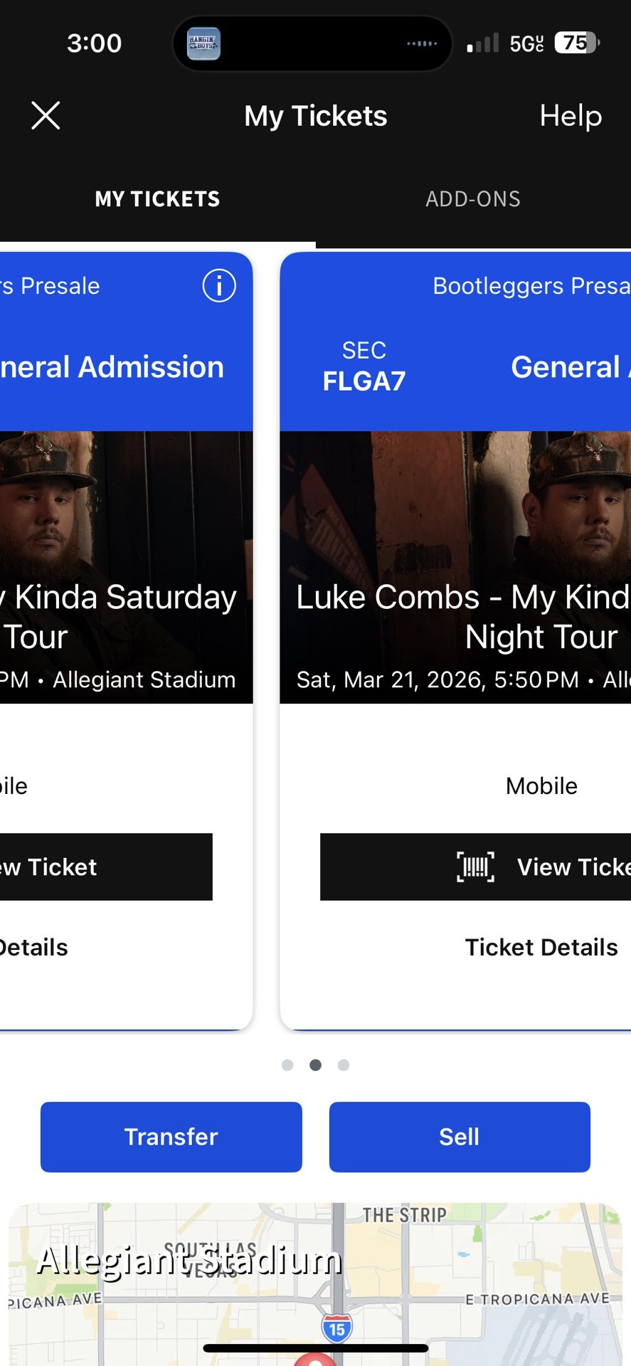Transfer the selected tickets
Screen dimensions: 631x1366
pyautogui.click(x=171, y=1136)
